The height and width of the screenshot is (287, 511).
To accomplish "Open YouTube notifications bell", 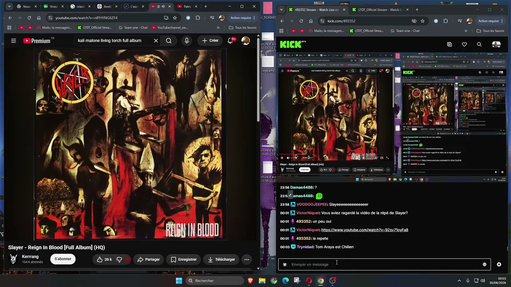I will tap(230, 41).
